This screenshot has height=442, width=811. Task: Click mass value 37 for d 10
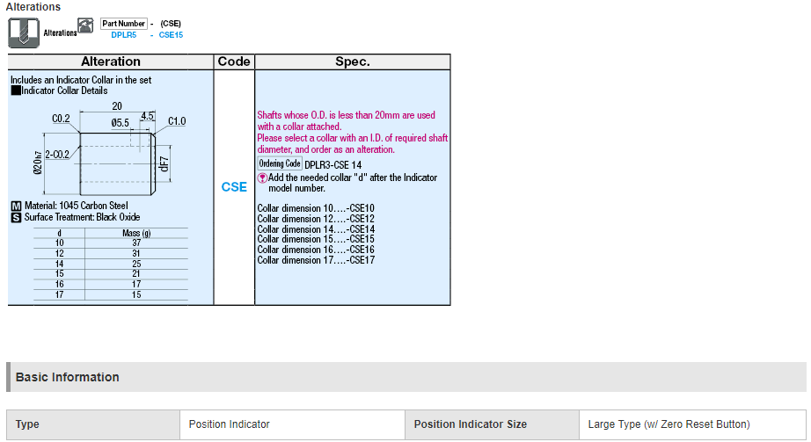click(x=136, y=243)
